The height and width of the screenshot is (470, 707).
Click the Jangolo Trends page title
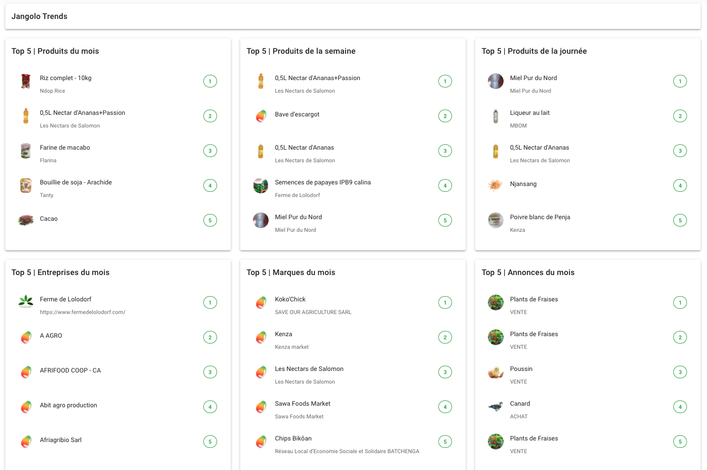[40, 16]
